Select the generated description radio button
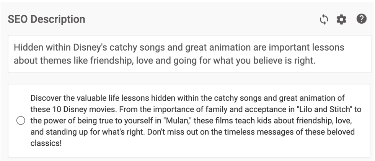The height and width of the screenshot is (161, 375). coord(21,121)
